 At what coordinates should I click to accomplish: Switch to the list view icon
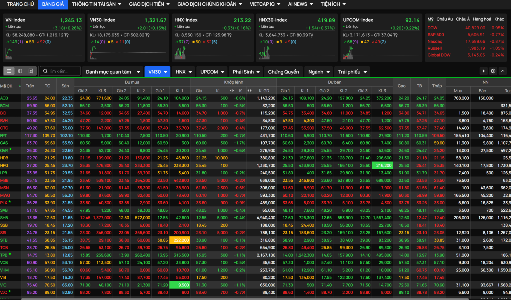coord(9,71)
